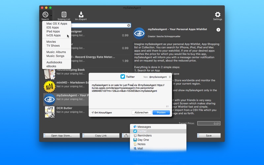The image size is (264, 165).
Task: Select Mac OS X Apps menu entry
Action: 57,23
